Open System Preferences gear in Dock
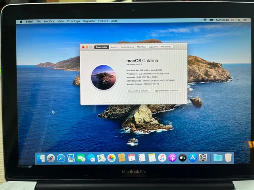 pos(203,158)
